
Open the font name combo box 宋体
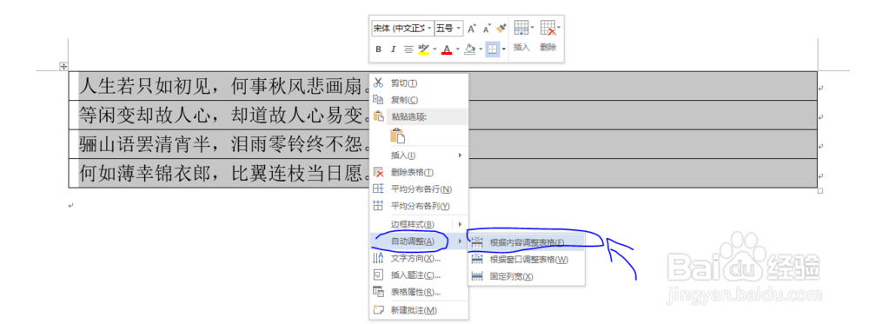(402, 29)
